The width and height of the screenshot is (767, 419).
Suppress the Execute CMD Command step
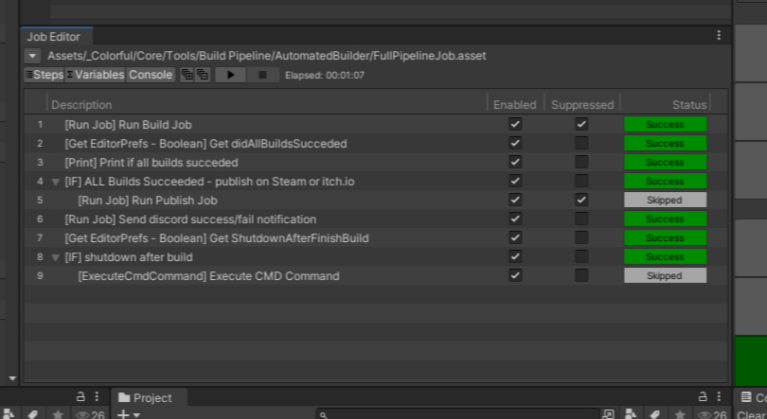581,275
